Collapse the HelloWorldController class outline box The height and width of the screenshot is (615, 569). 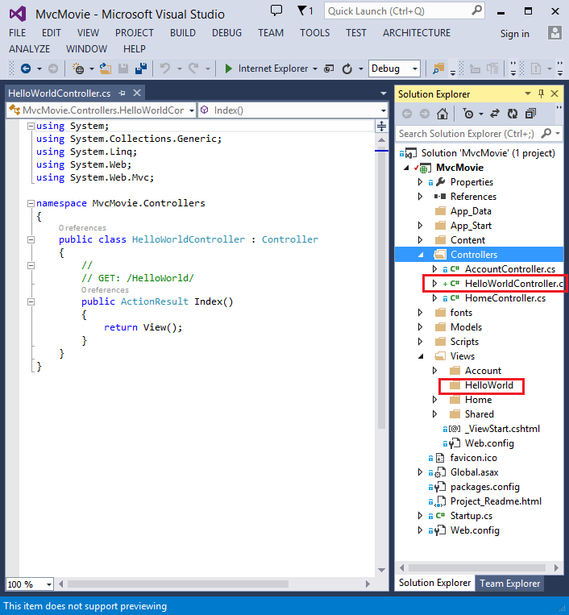coord(31,239)
